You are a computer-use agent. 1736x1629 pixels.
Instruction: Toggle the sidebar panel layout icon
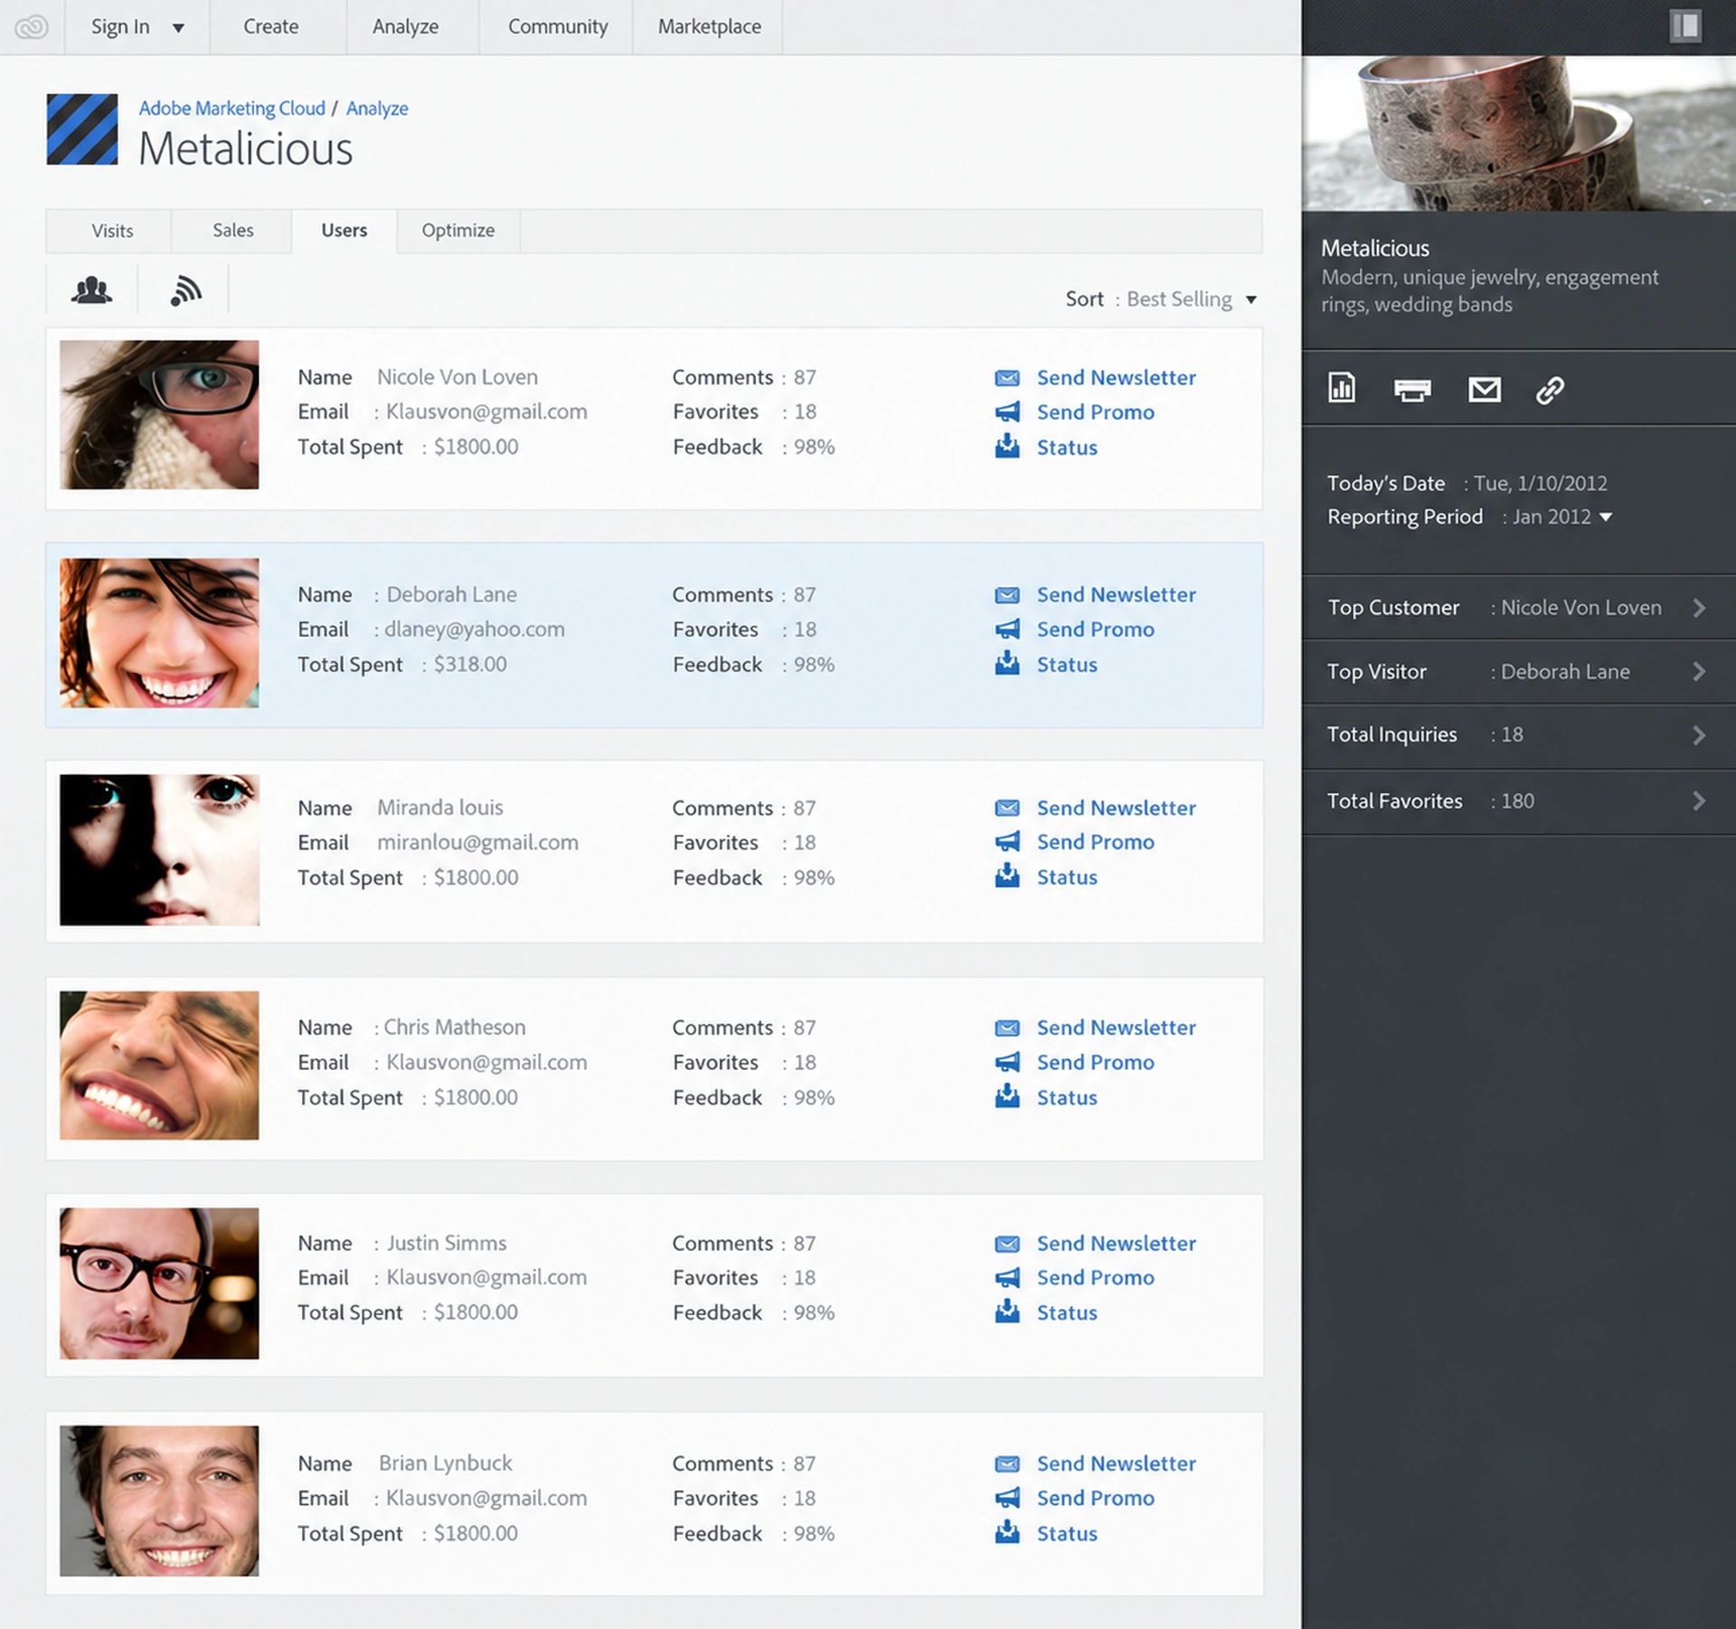tap(1685, 26)
